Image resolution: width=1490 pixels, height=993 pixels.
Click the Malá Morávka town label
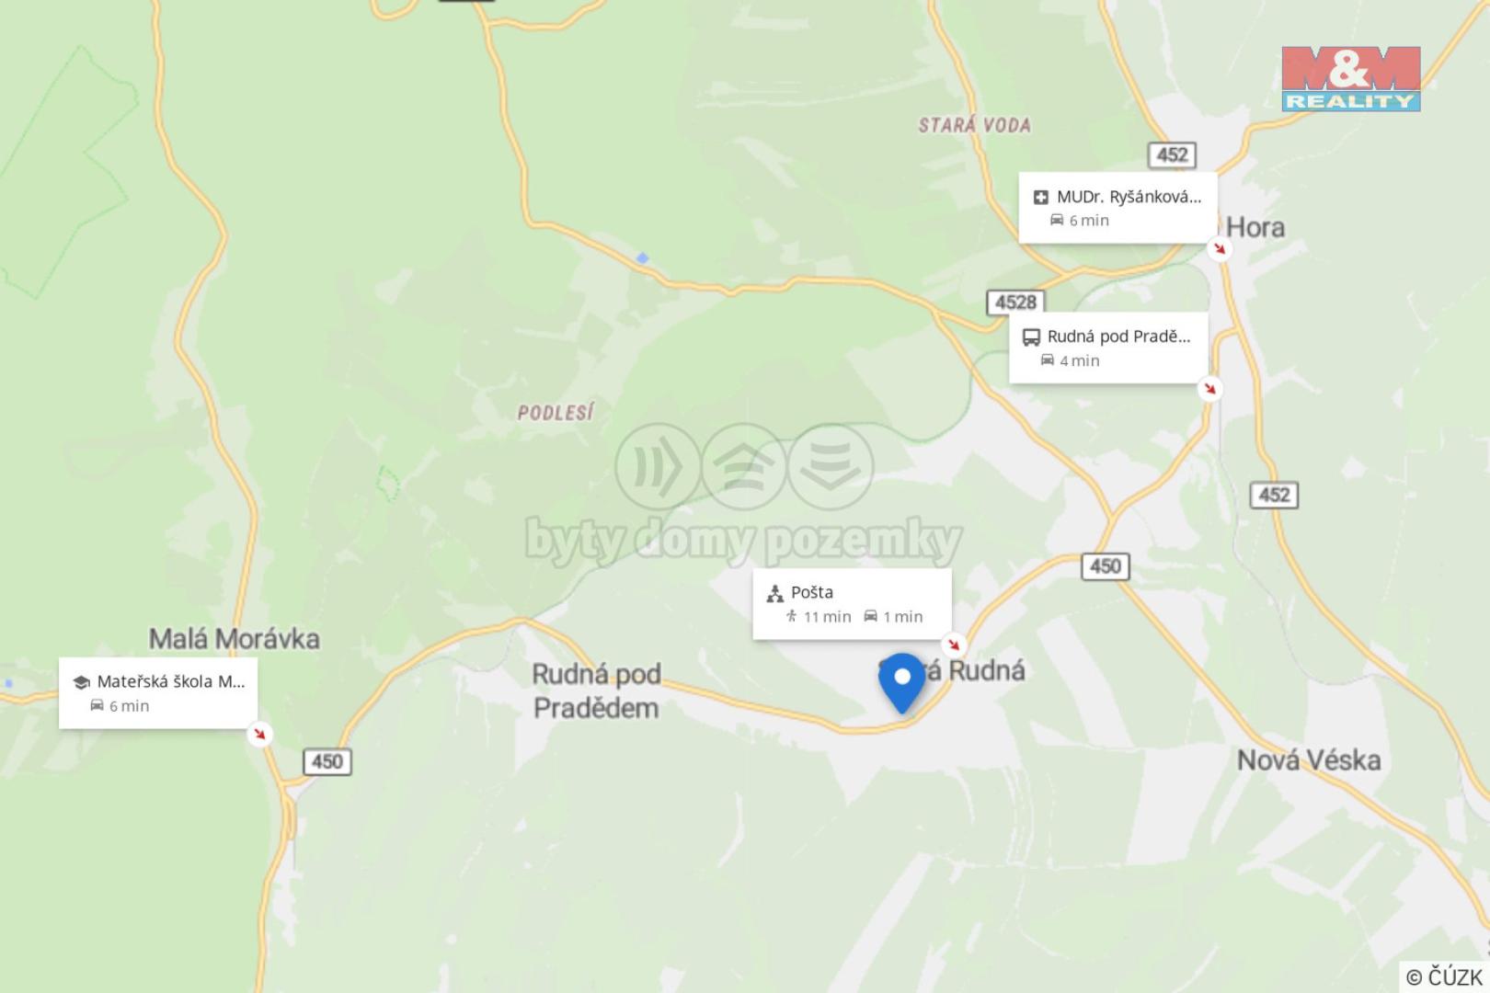point(235,639)
